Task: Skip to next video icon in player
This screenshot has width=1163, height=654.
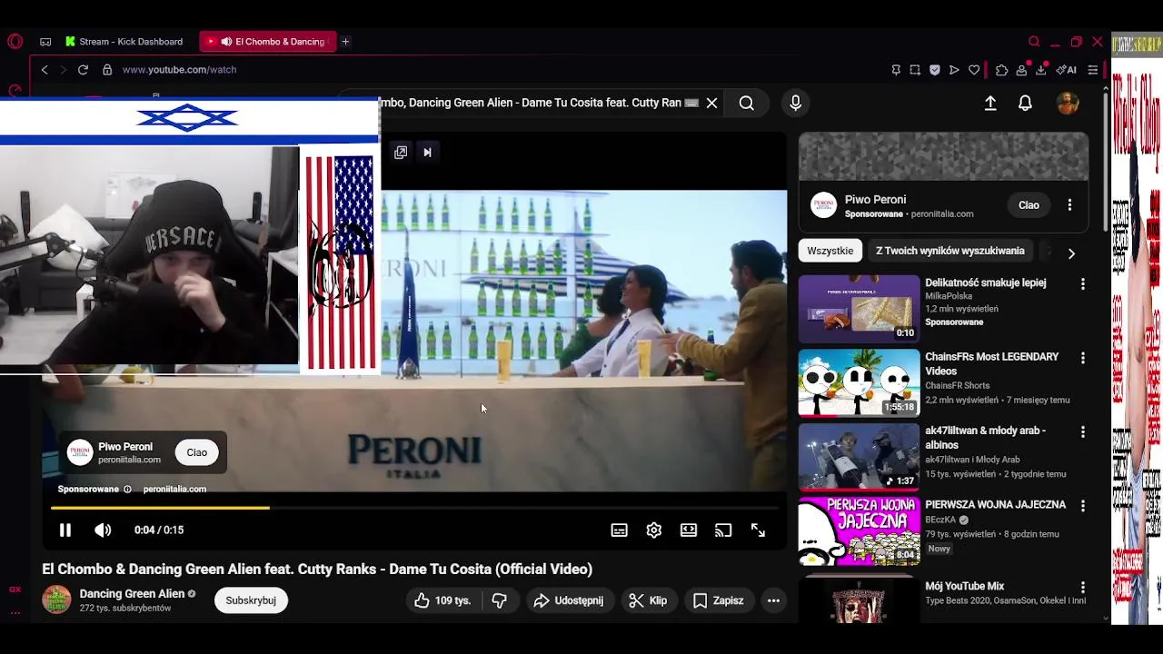Action: (427, 152)
